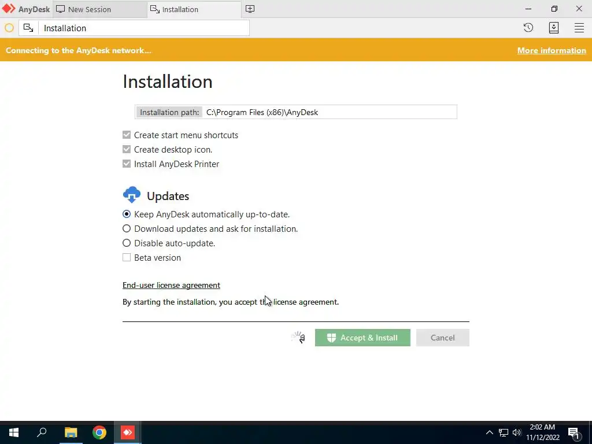
Task: Open the hamburger main menu
Action: [579, 28]
